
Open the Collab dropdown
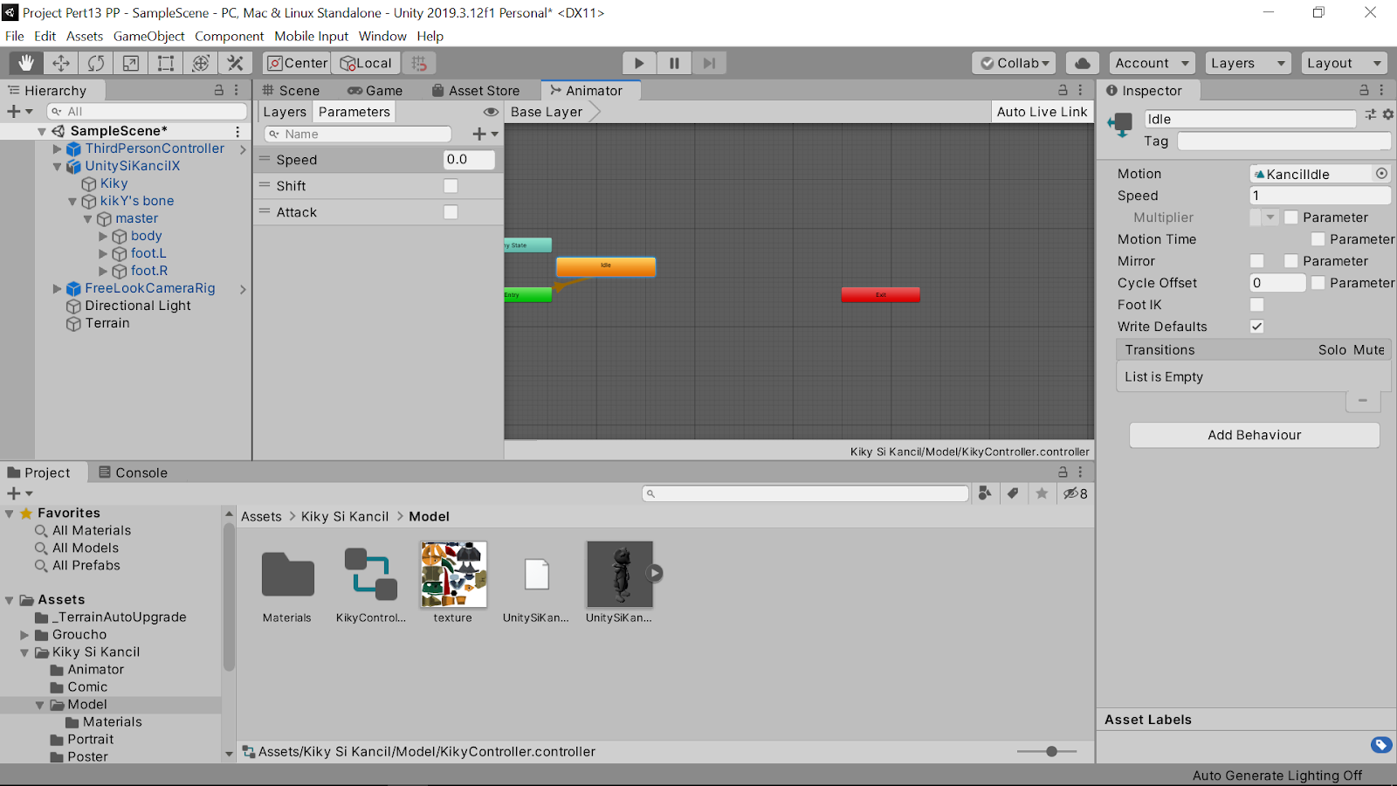click(x=1014, y=63)
